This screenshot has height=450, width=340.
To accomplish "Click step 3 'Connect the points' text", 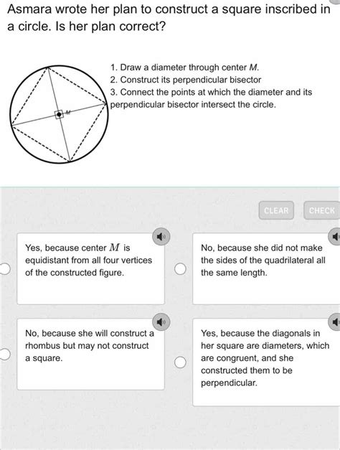I will coord(211,98).
